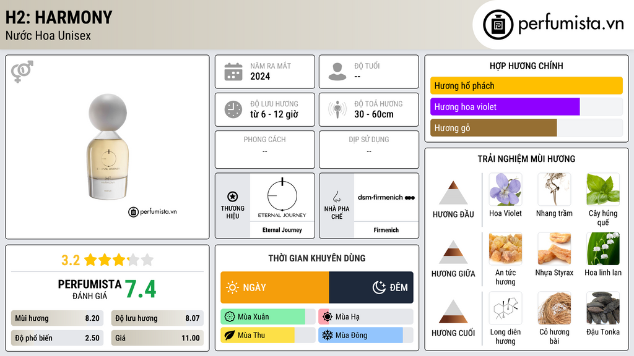Open the Cỏ hương bài note image
The width and height of the screenshot is (634, 356).
click(554, 308)
